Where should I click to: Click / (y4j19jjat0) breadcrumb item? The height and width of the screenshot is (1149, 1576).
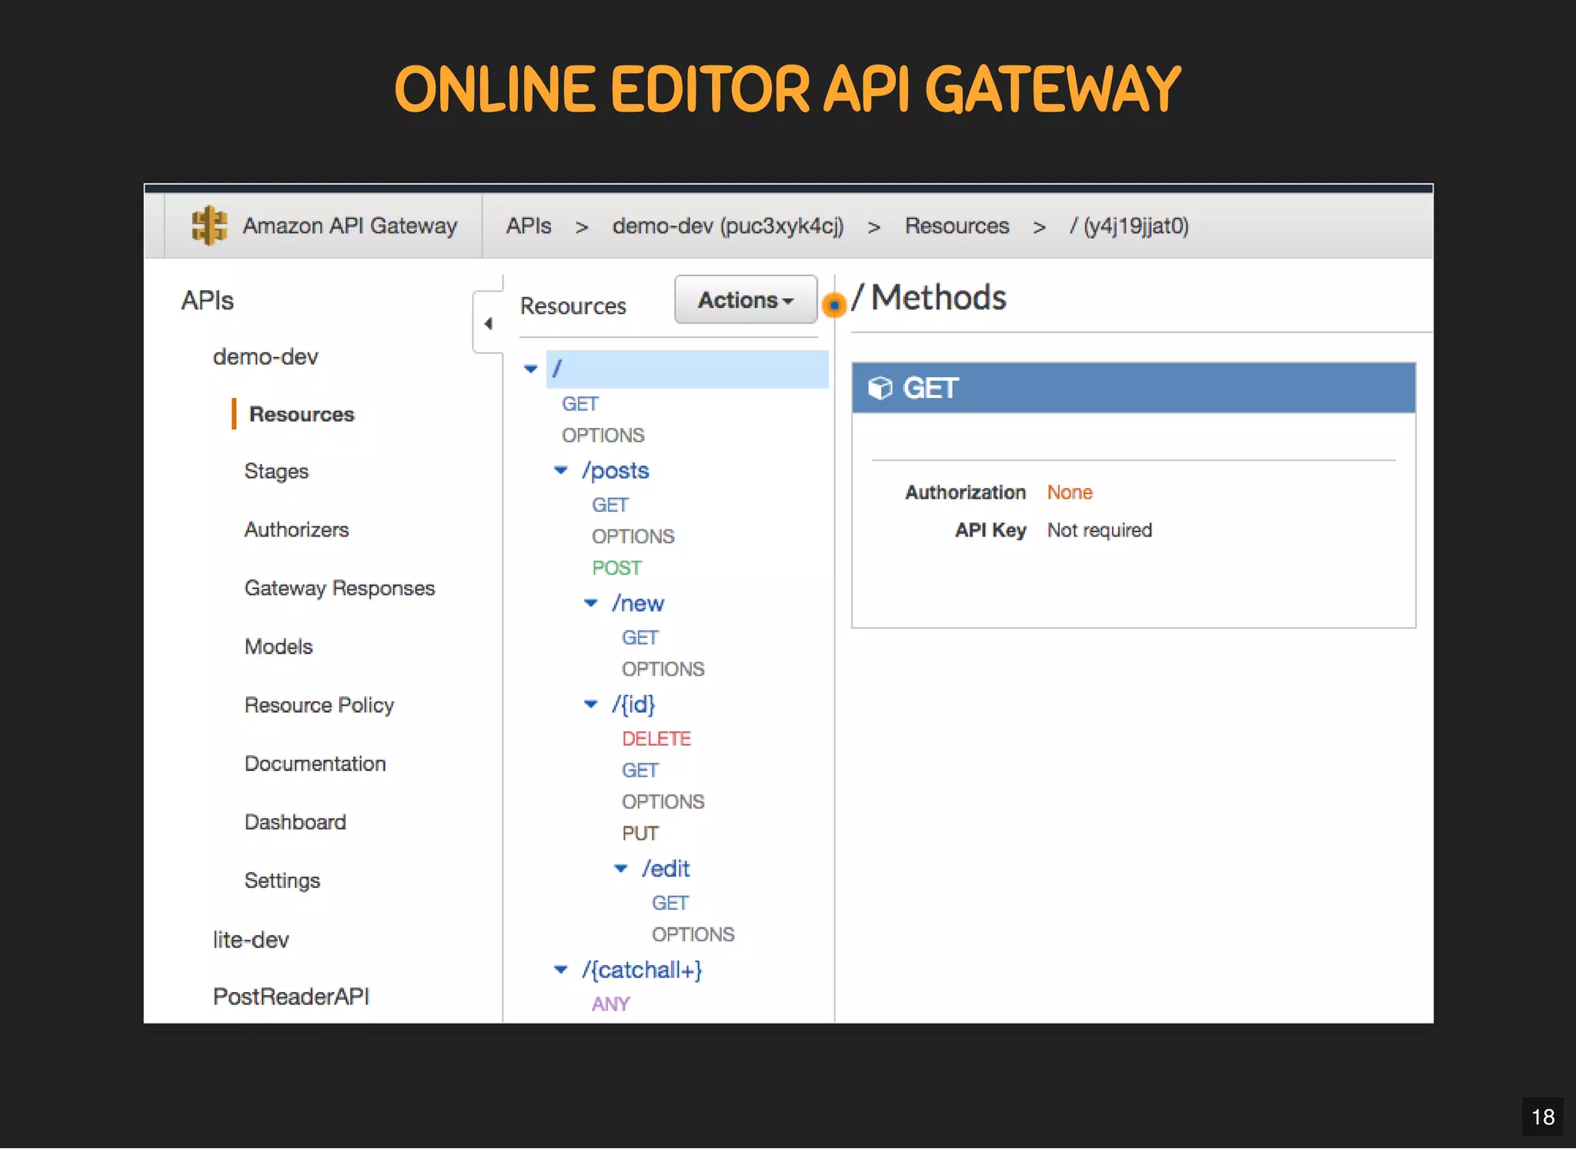tap(1129, 225)
